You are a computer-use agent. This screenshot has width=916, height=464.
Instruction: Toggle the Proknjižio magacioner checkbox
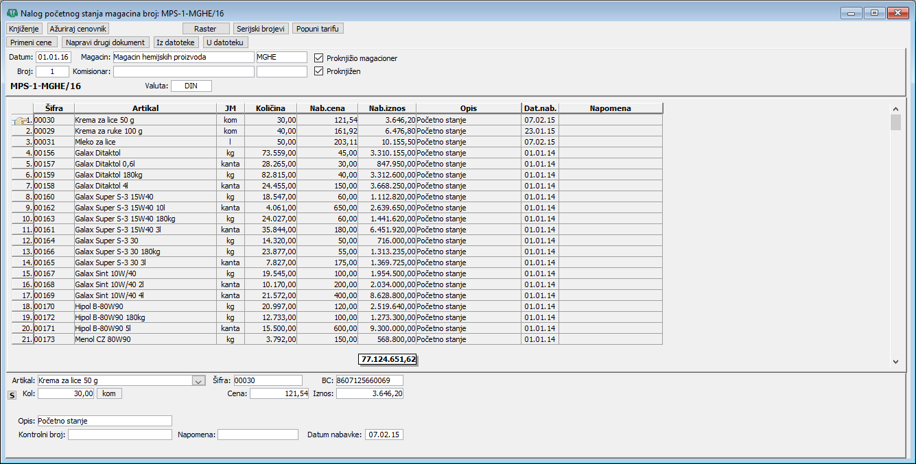318,58
